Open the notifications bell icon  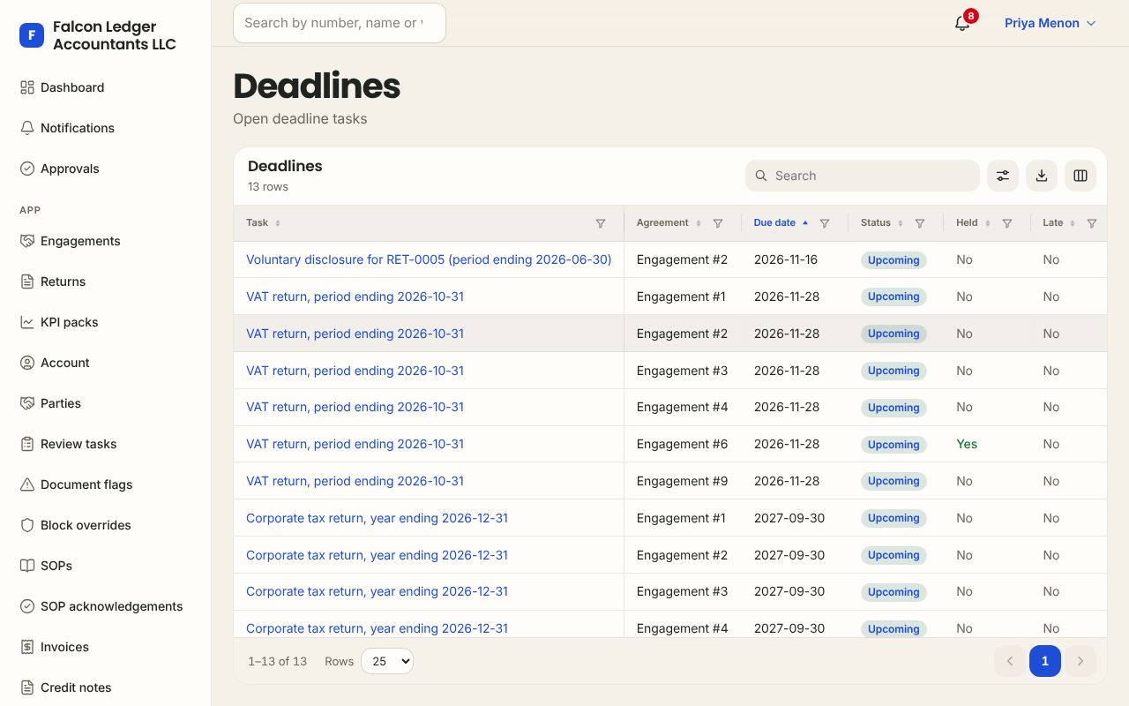(962, 23)
